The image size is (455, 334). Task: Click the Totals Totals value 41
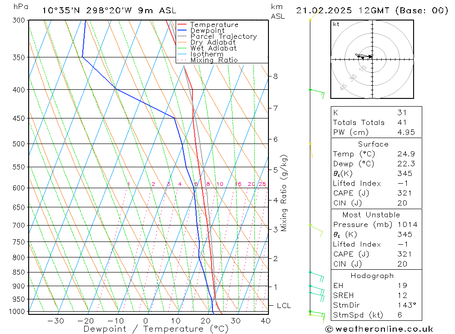pos(402,123)
